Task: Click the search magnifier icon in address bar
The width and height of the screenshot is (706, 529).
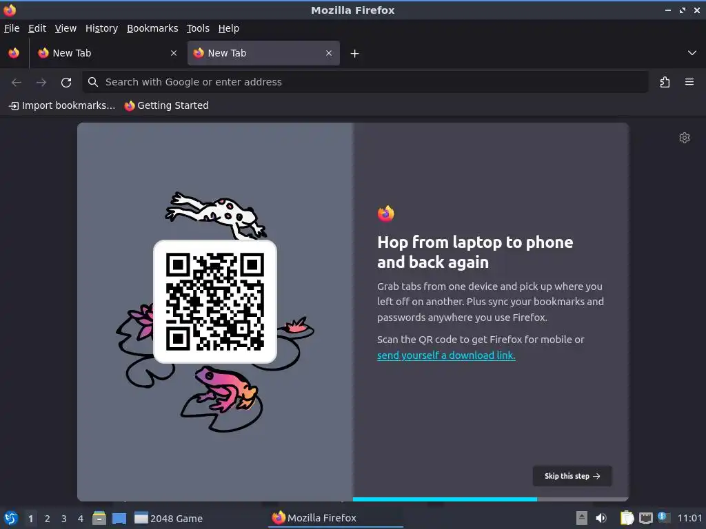Action: 93,82
